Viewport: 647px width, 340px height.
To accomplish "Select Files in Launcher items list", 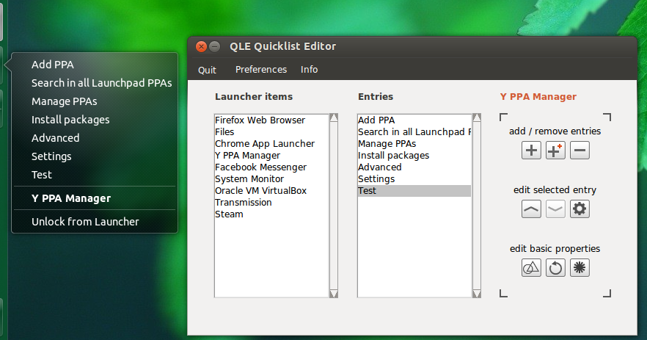I will (271, 131).
